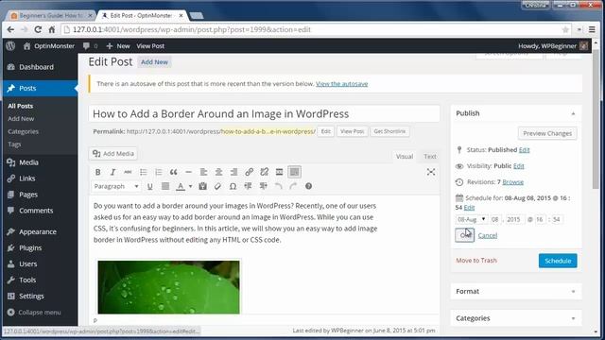Click the Add New button beside Edit Post
Image resolution: width=605 pixels, height=340 pixels.
[x=154, y=62]
